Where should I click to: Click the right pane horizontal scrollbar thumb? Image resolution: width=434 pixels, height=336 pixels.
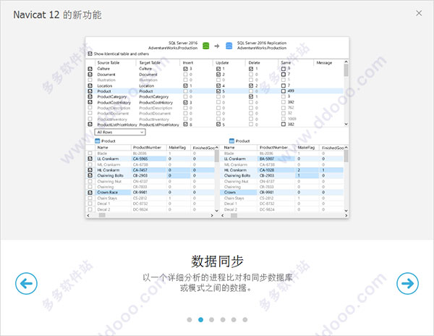tap(234, 215)
